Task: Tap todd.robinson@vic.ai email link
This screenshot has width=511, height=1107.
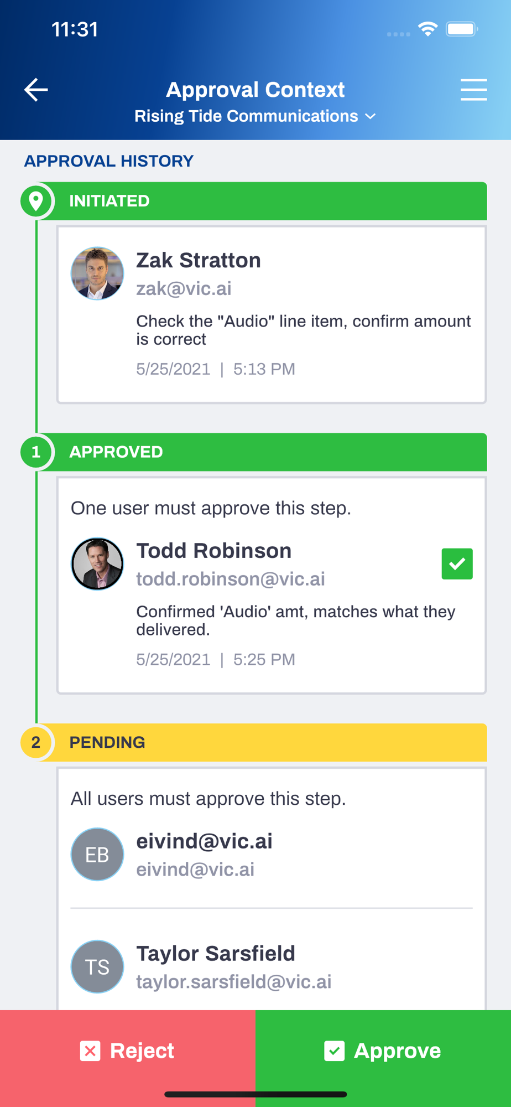Action: pos(231,579)
